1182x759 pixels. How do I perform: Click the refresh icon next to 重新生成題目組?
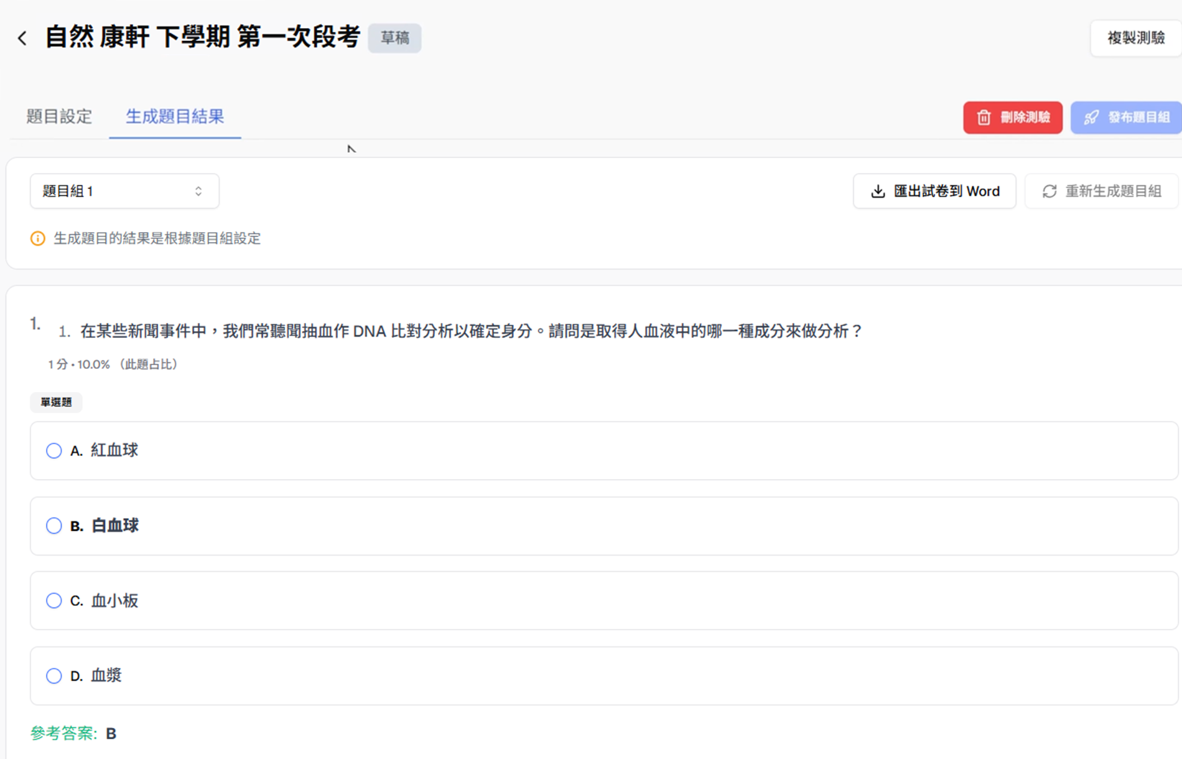tap(1049, 191)
